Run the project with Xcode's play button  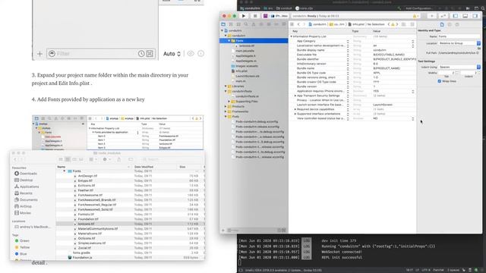244,16
